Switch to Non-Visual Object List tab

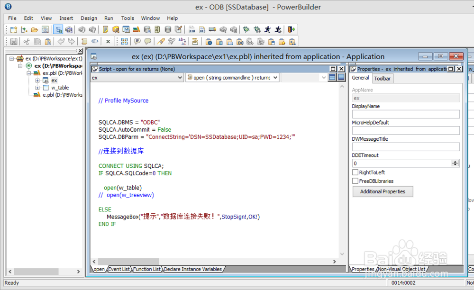(x=402, y=269)
